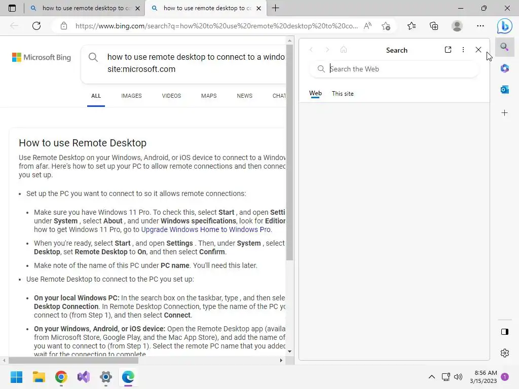Switch to VIDEOS results

click(x=171, y=96)
